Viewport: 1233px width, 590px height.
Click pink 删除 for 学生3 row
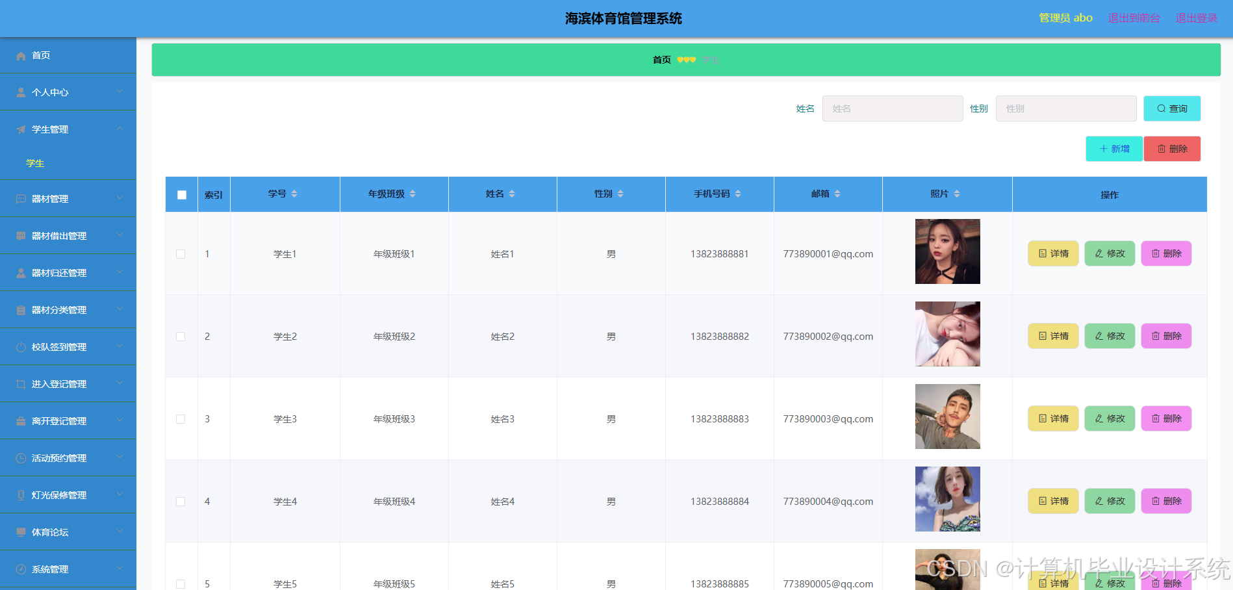[1166, 418]
